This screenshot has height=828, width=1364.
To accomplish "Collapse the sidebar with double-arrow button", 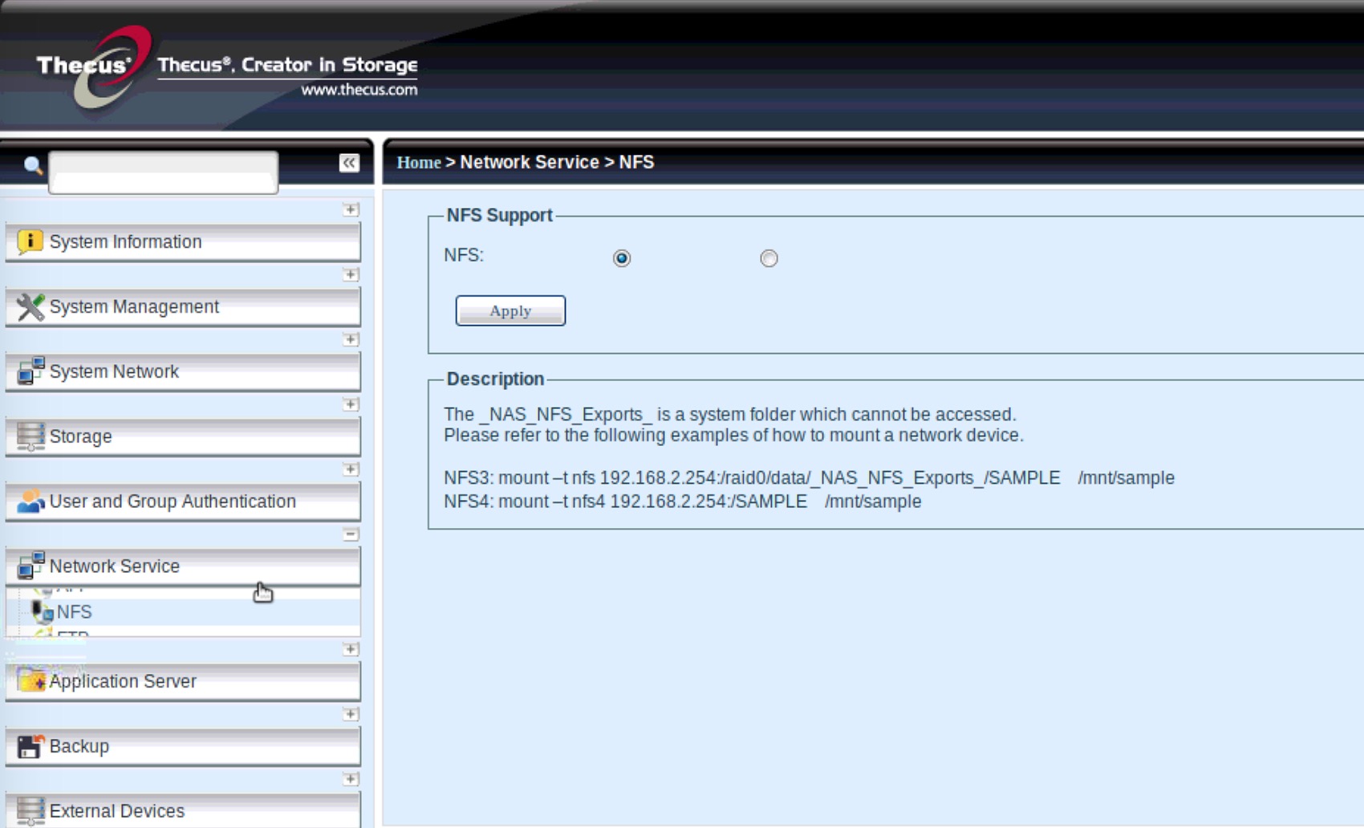I will click(349, 163).
